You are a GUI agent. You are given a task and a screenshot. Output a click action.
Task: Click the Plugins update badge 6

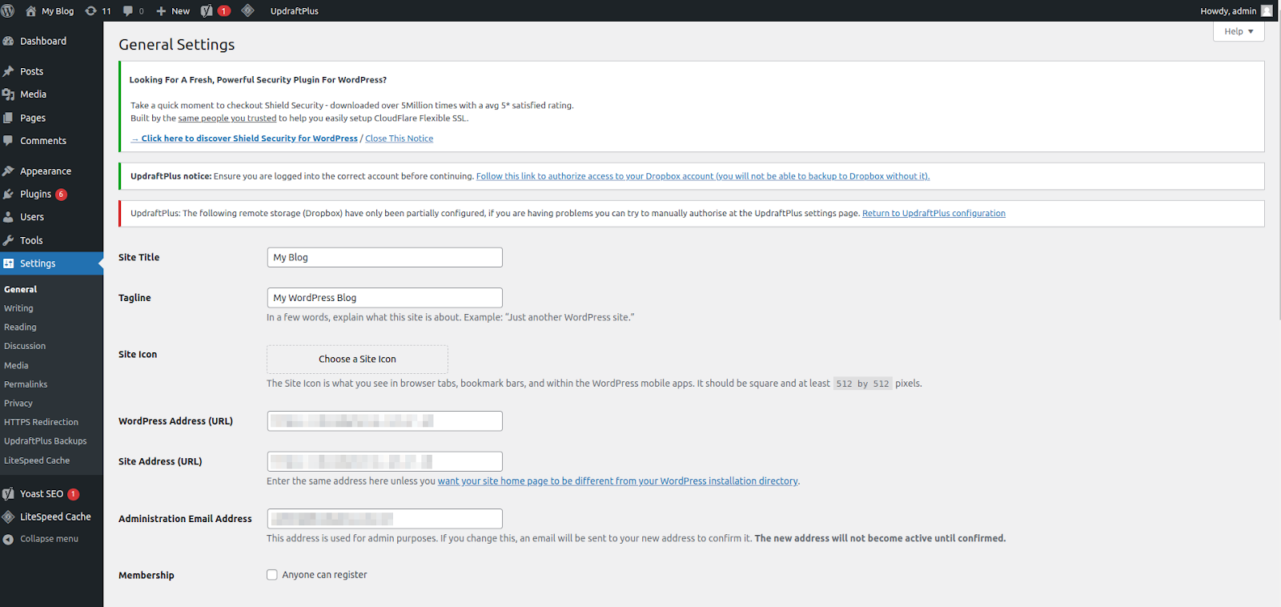[x=61, y=195]
